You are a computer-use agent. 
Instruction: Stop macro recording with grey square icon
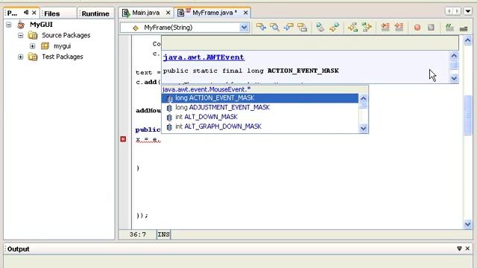click(431, 28)
